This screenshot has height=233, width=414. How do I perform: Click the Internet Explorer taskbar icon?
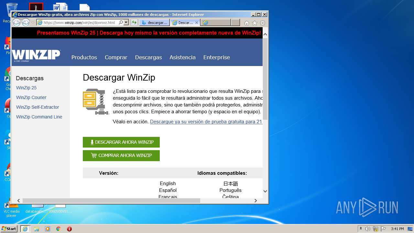(x=25, y=229)
